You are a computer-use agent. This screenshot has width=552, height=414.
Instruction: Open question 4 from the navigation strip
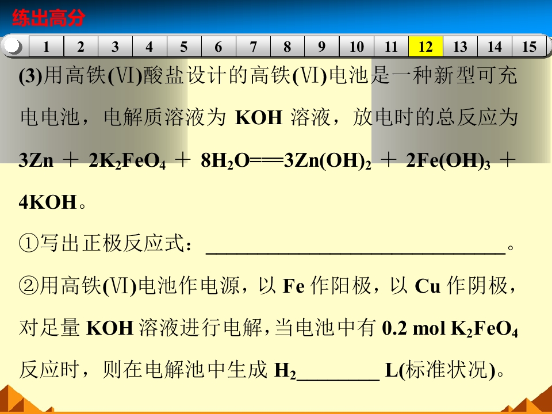(x=149, y=47)
